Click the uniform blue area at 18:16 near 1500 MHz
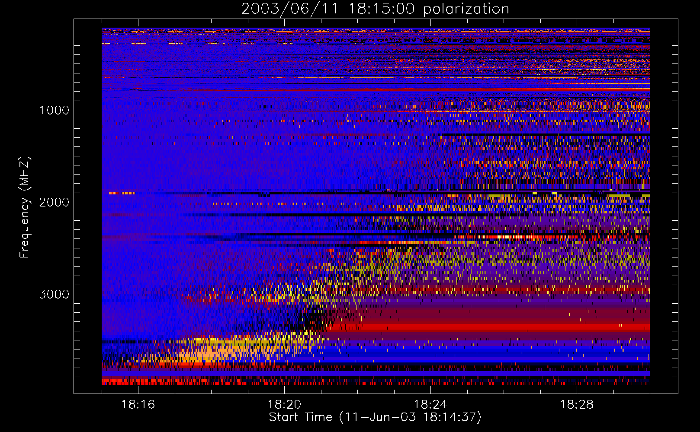 138,156
